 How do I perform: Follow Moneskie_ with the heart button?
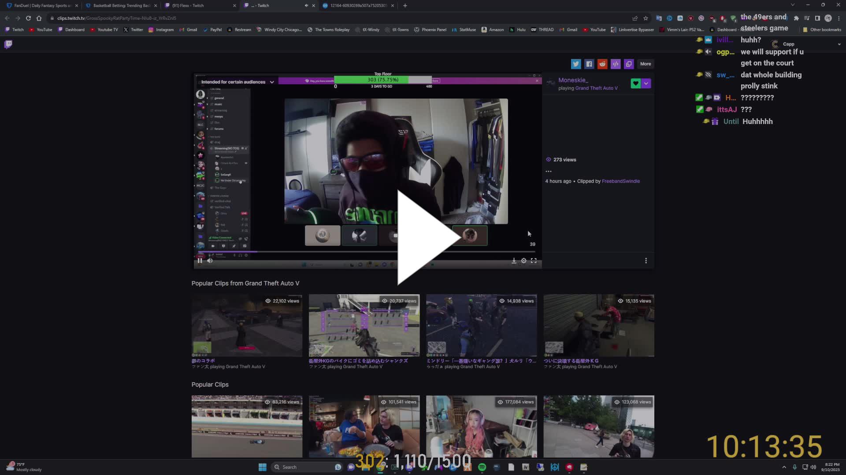[636, 83]
